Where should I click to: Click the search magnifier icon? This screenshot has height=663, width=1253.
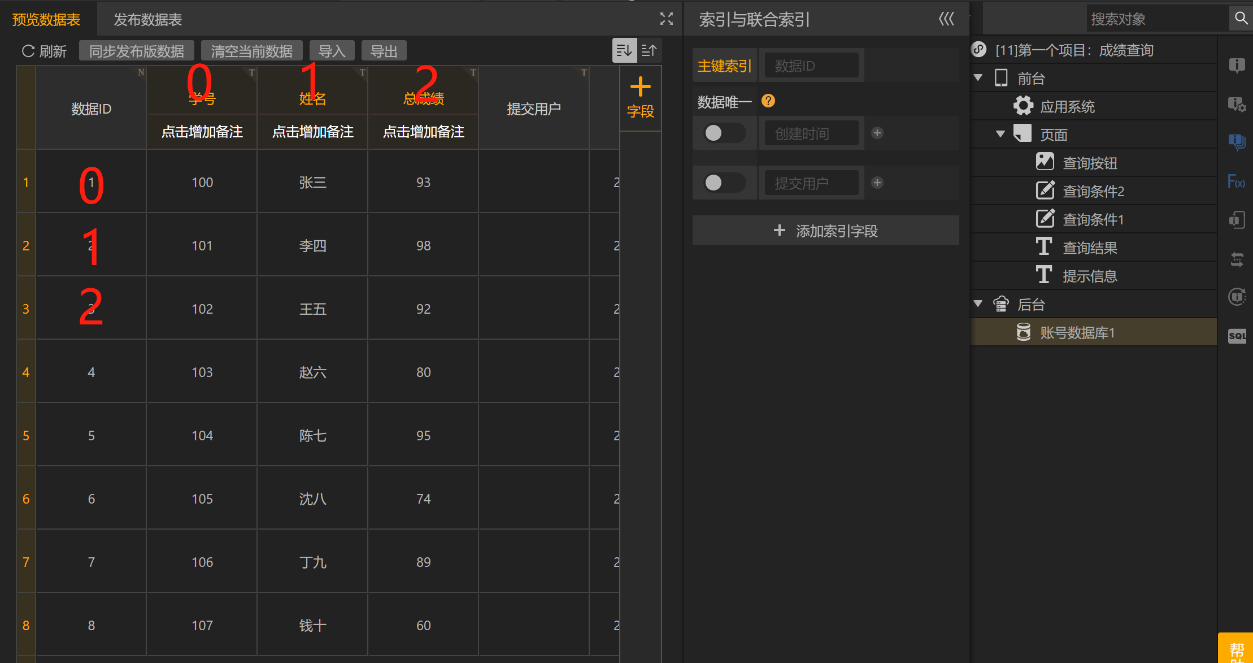[x=1241, y=18]
